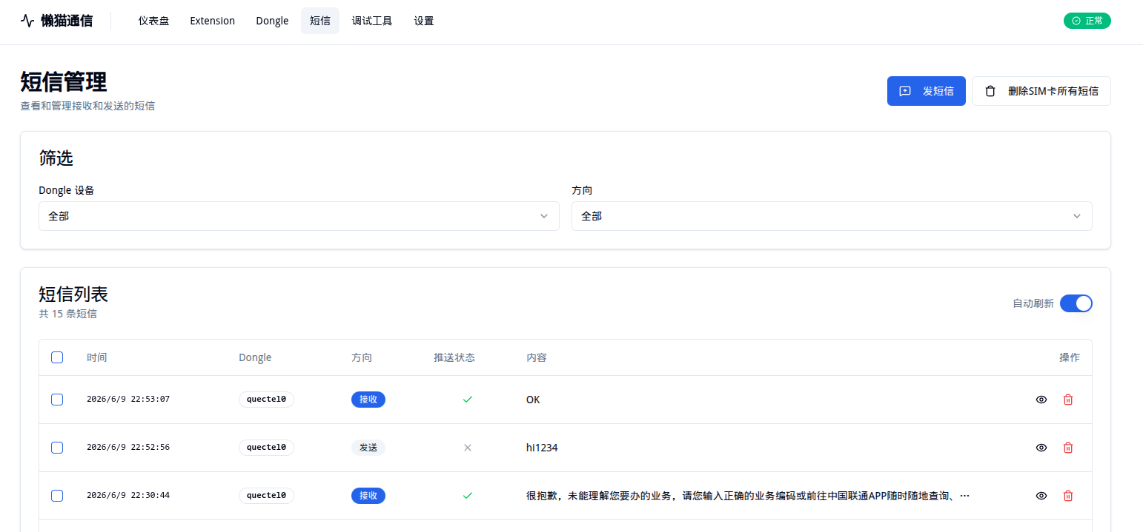The image size is (1143, 532).
Task: Select the checkbox for the 22:30:44 message
Action: tap(57, 496)
